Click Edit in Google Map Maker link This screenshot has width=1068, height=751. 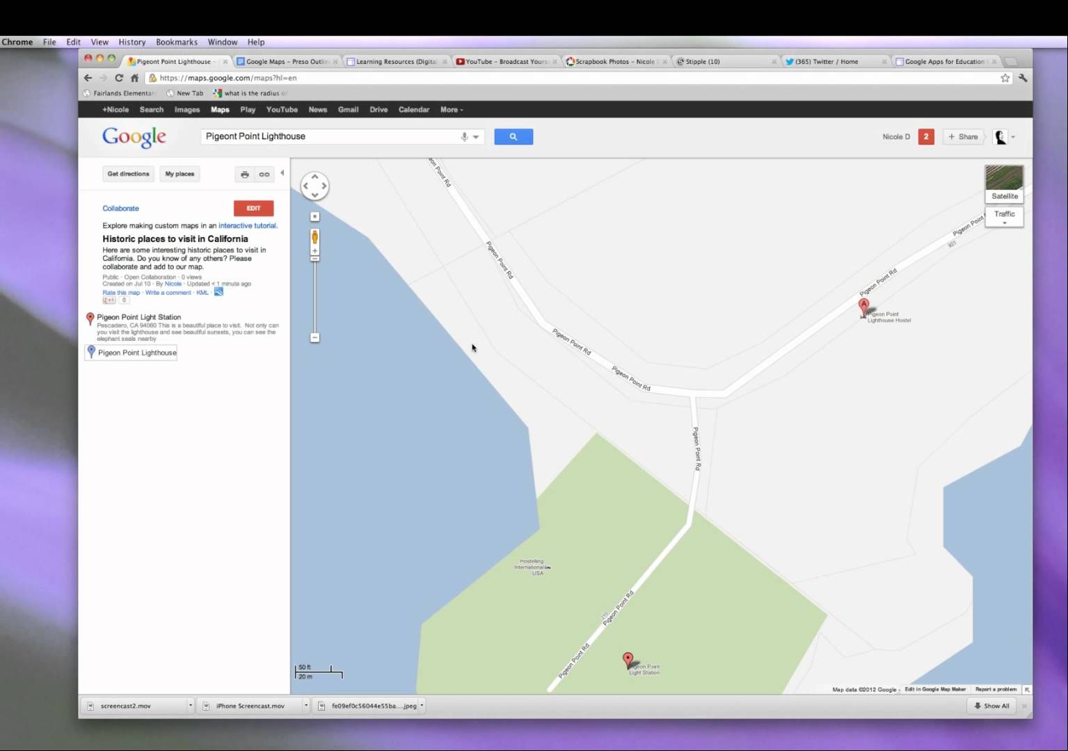(935, 689)
